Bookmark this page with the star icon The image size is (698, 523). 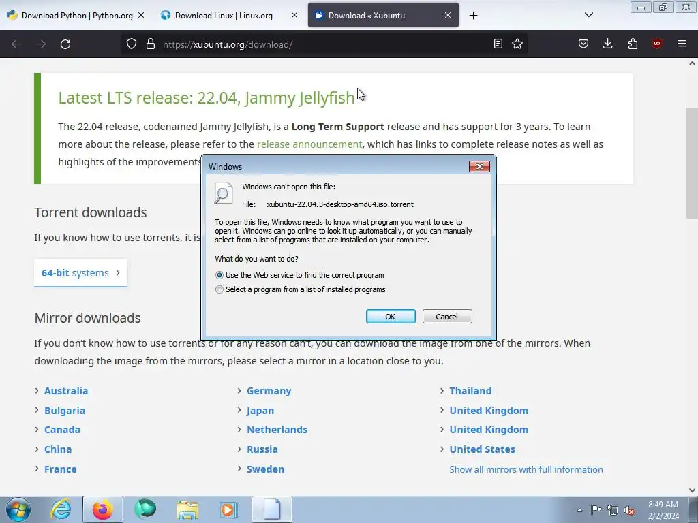(x=517, y=44)
